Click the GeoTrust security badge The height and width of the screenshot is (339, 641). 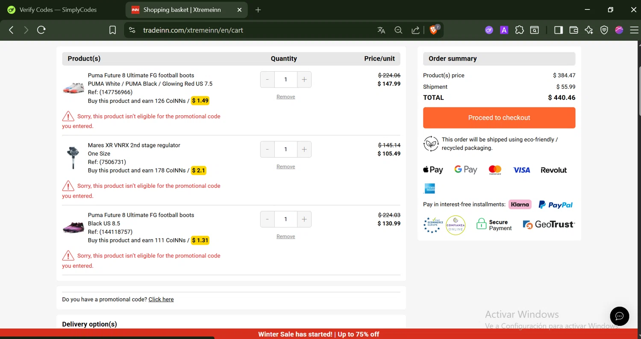coord(549,225)
